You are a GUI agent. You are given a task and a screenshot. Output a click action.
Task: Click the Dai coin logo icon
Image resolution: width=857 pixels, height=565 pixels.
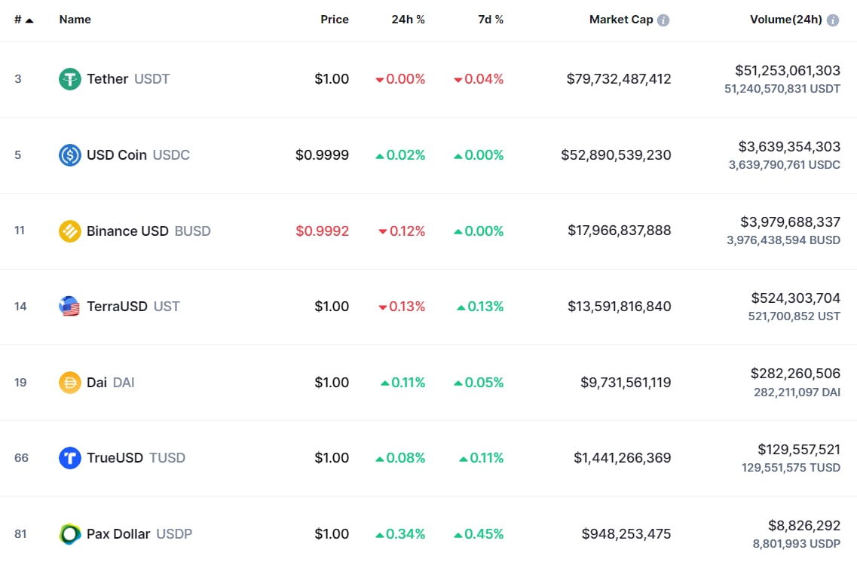70,383
